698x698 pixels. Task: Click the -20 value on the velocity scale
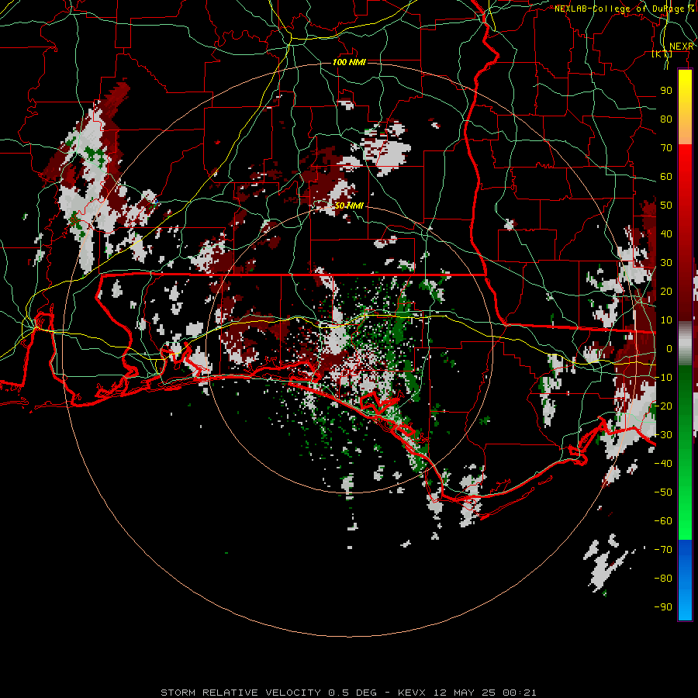(x=663, y=406)
